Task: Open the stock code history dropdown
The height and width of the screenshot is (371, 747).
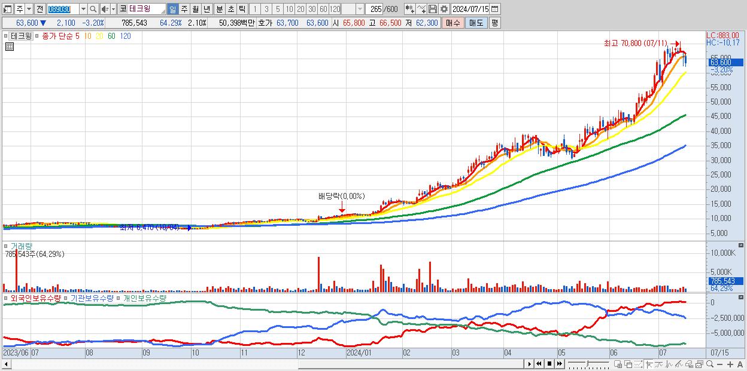Action: [83, 9]
